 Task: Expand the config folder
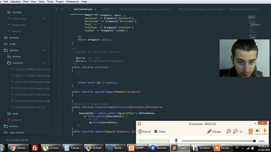click(10, 44)
